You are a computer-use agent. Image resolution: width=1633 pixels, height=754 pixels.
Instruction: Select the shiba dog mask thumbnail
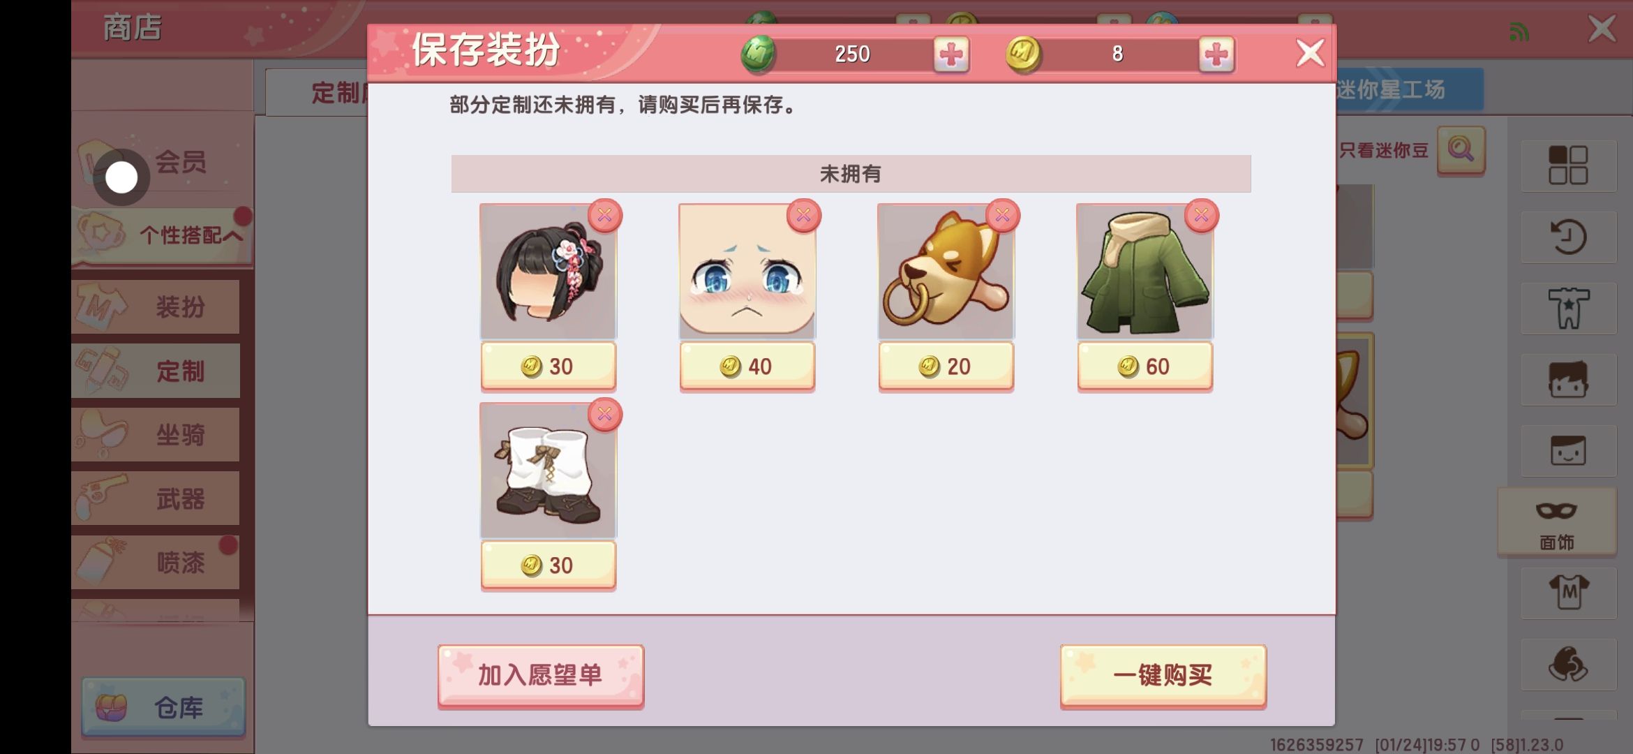click(x=946, y=272)
